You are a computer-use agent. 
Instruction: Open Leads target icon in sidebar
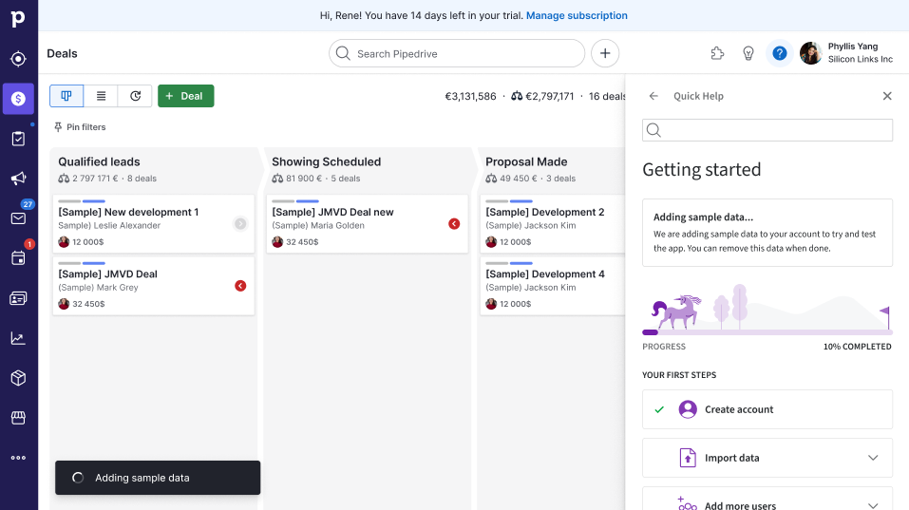[x=18, y=59]
